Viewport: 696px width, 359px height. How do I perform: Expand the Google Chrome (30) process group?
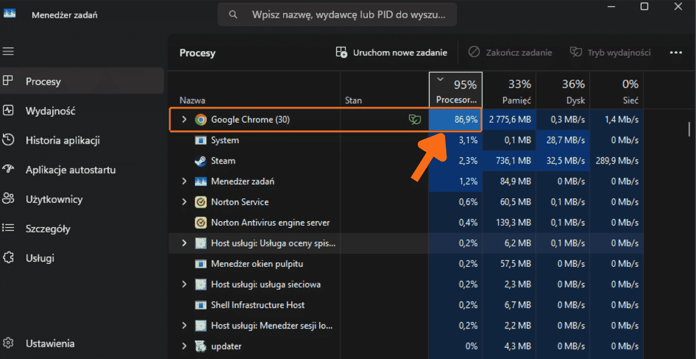click(185, 120)
